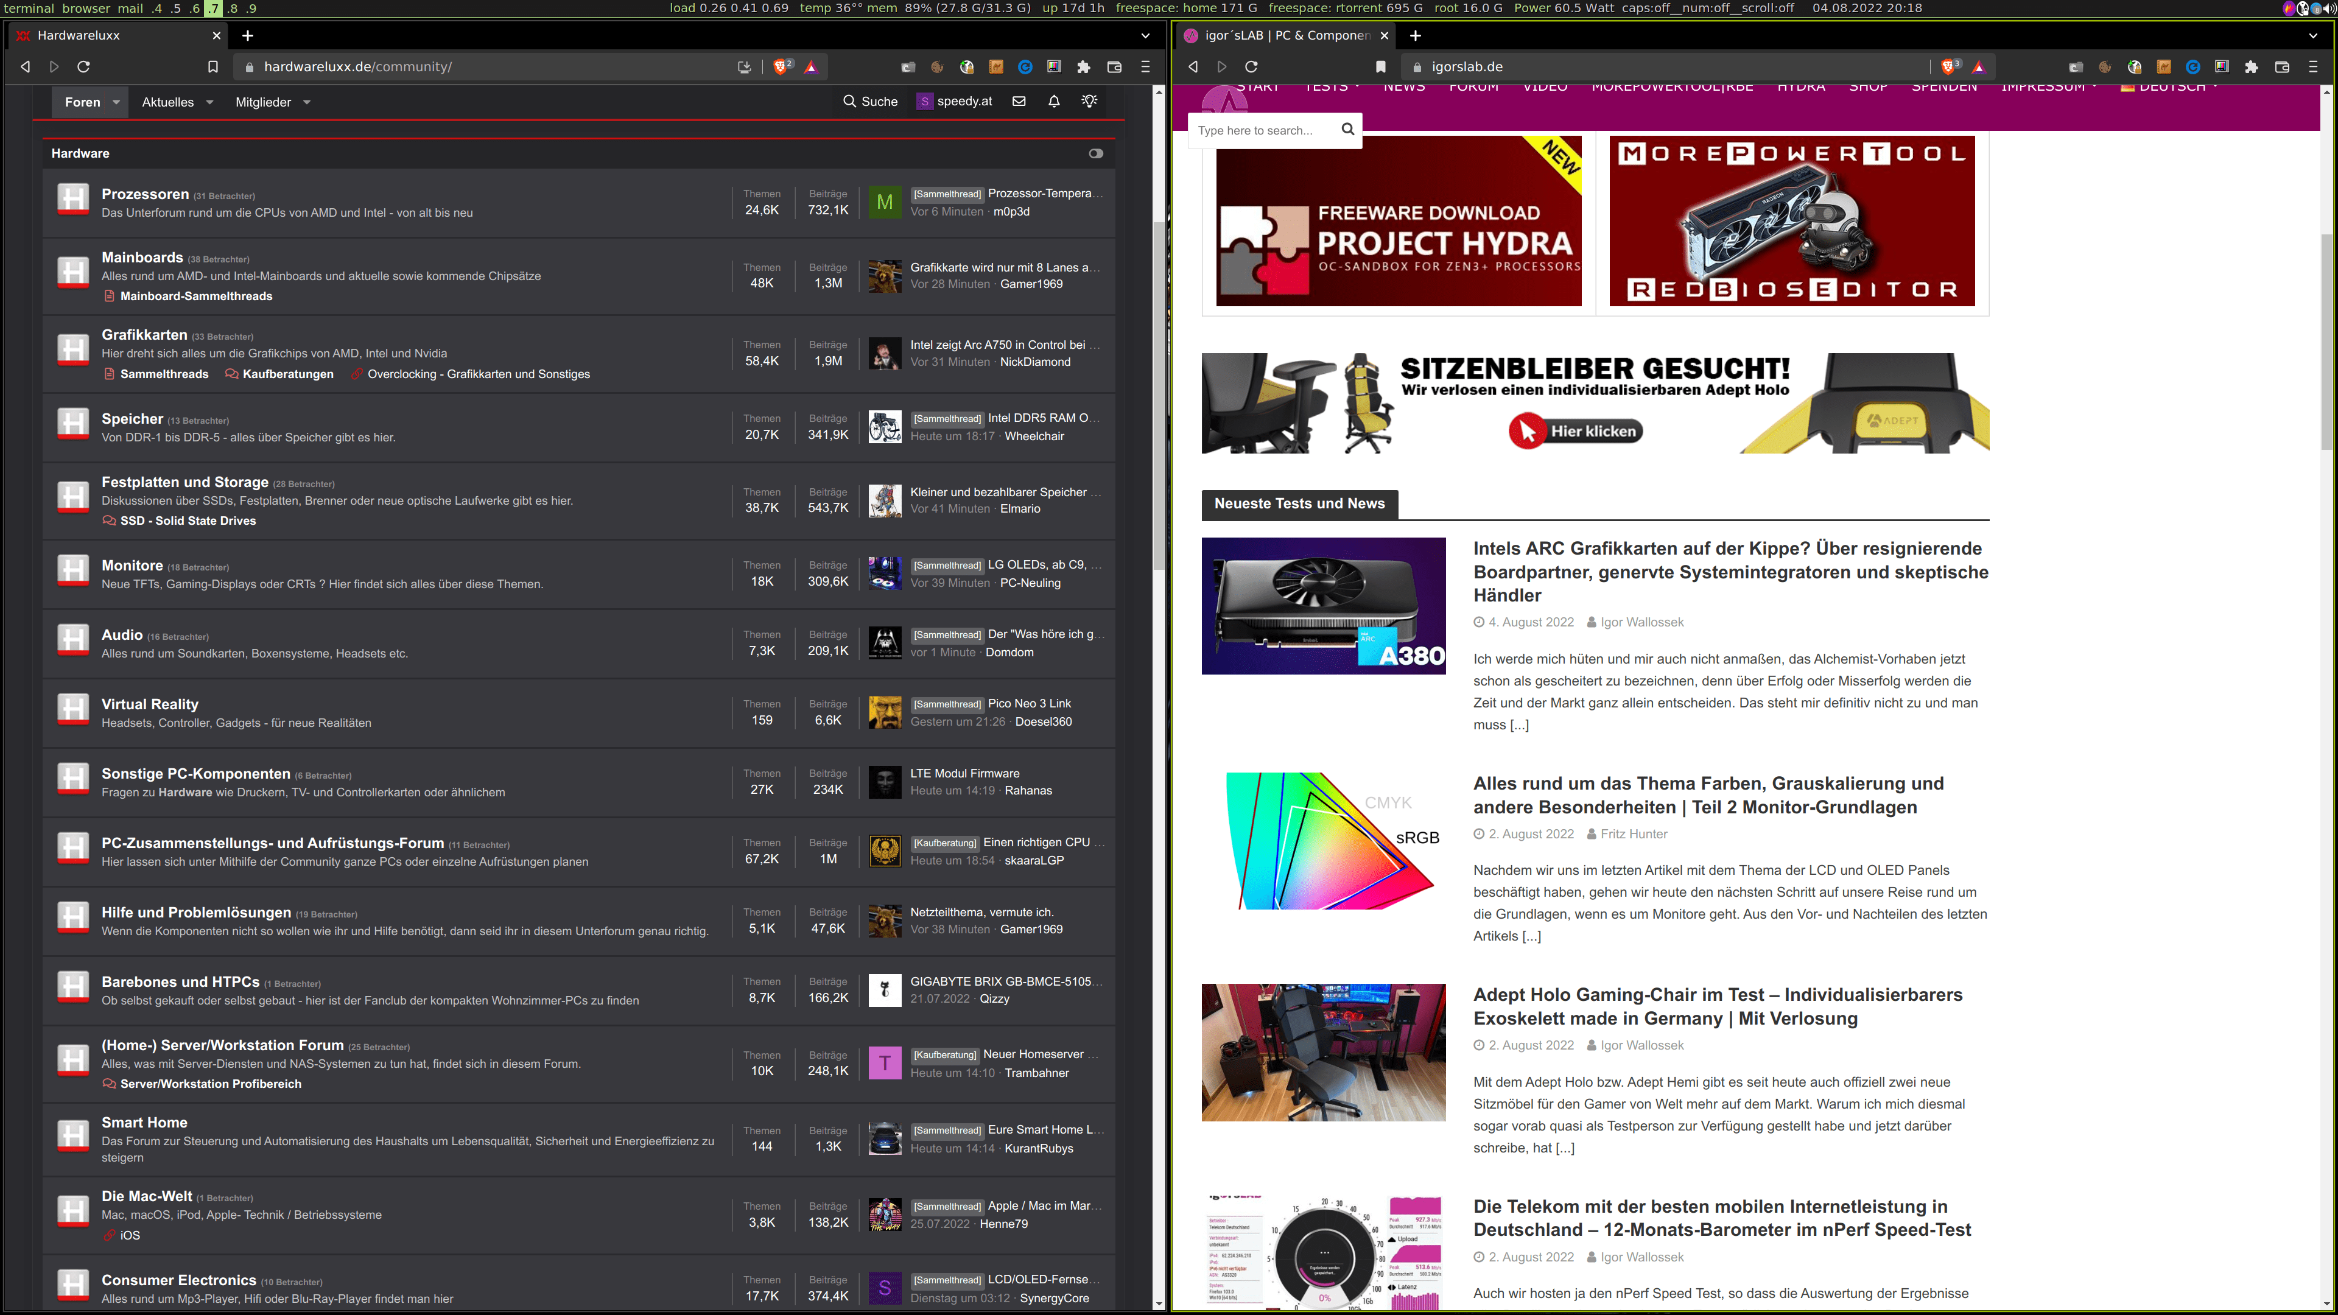The width and height of the screenshot is (2338, 1315).
Task: Open the Extensions puzzle icon in Hardwareluxx window
Action: [1084, 66]
